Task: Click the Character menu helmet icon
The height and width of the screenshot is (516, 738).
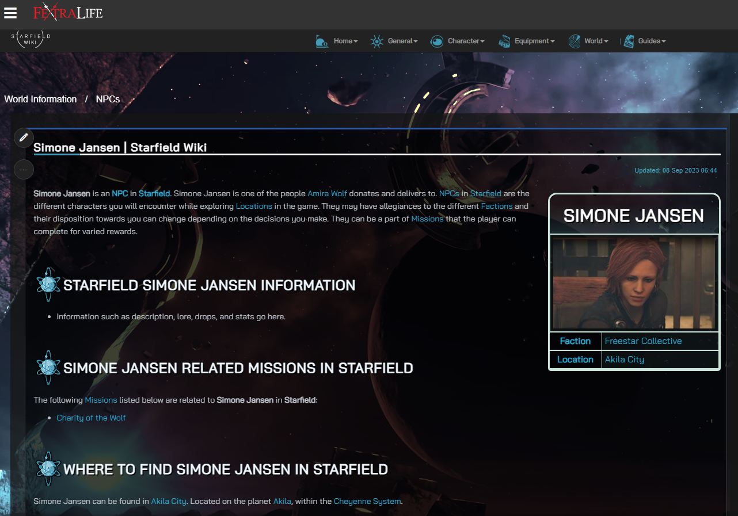Action: pyautogui.click(x=437, y=41)
